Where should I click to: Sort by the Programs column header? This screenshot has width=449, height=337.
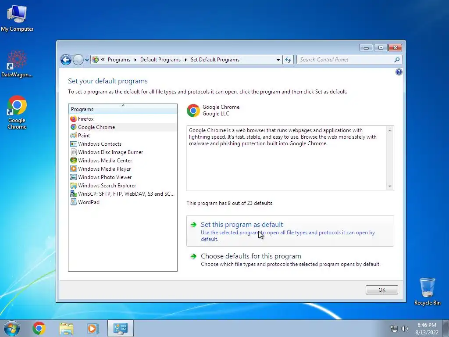(123, 109)
